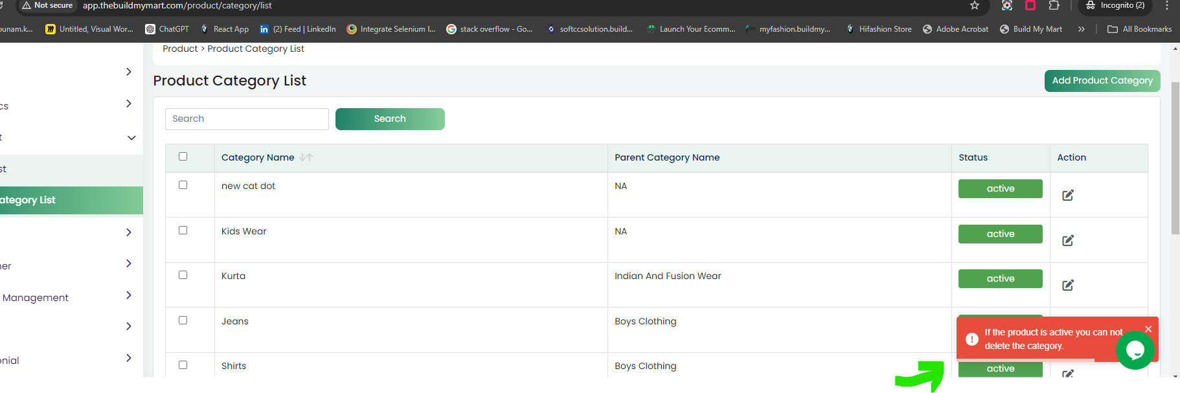This screenshot has width=1180, height=393.
Task: Open the Incognito profile indicator
Action: [x=1115, y=5]
